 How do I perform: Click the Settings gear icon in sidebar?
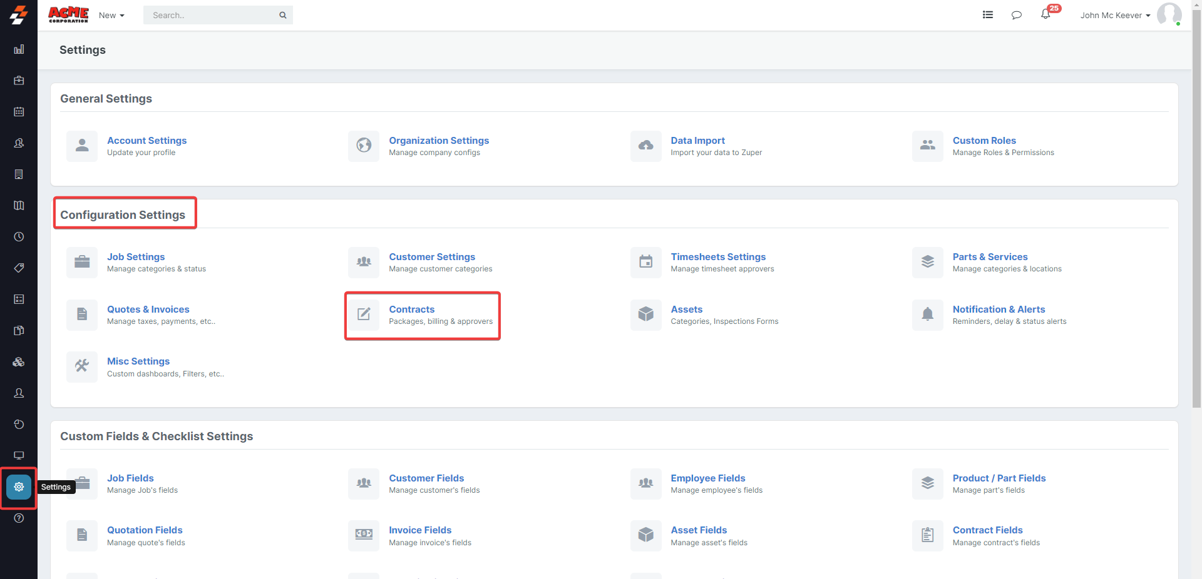tap(19, 487)
